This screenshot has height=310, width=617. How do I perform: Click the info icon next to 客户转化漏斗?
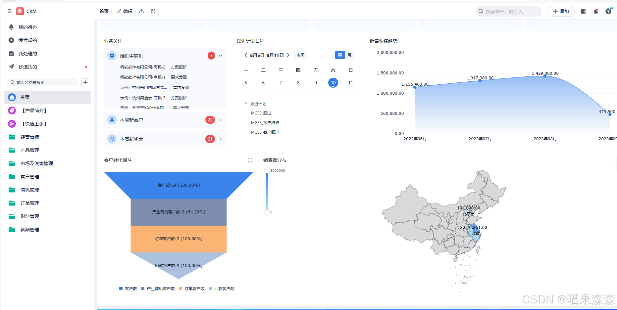(250, 160)
